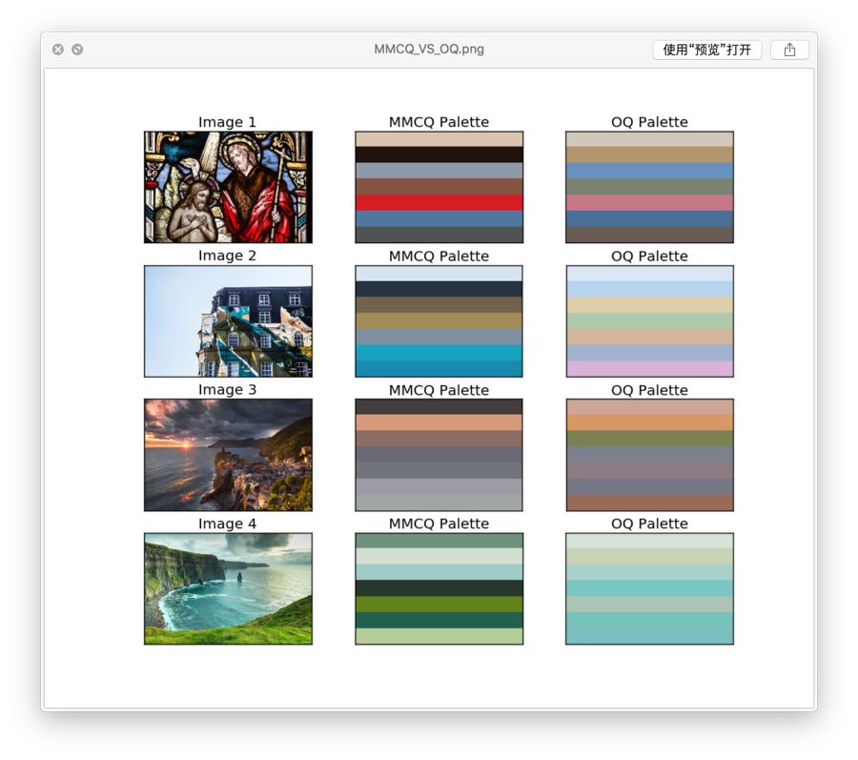Click the Image 2 building photo
Image resolution: width=858 pixels, height=760 pixels.
228,321
